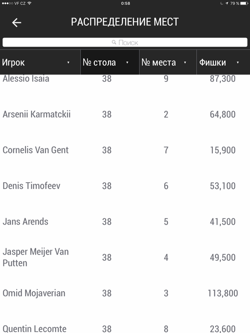Select Cornelis Van Gent entry
The height and width of the screenshot is (333, 250).
[x=36, y=150]
